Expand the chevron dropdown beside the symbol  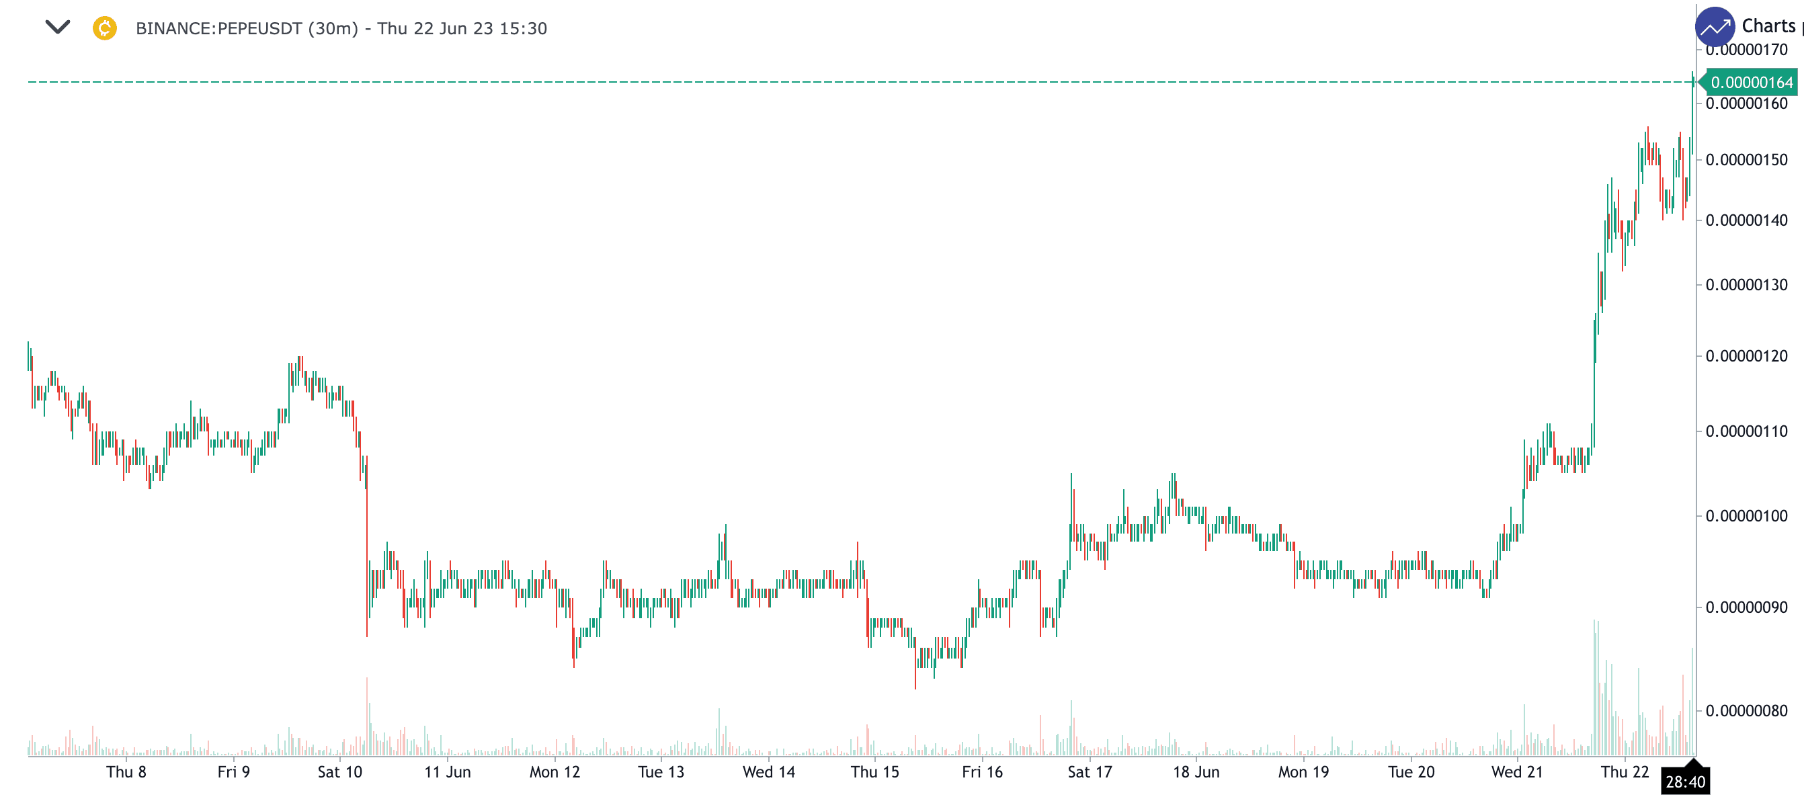pyautogui.click(x=57, y=28)
